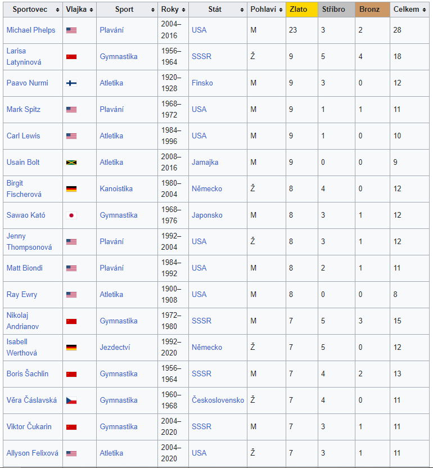
Task: Click the Japanese flag in Sawao Kató row
Action: click(71, 215)
